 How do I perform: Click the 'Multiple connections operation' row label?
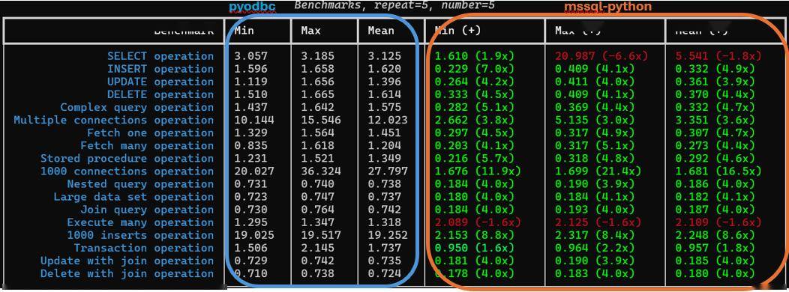coord(114,120)
